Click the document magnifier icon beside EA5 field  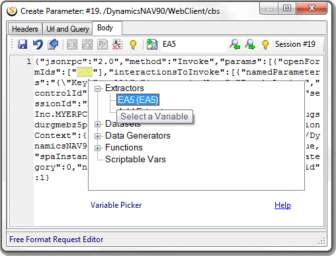pyautogui.click(x=152, y=44)
